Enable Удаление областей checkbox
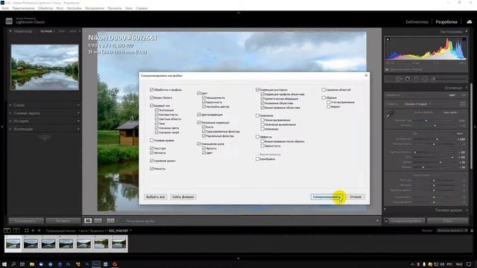Screen dimensions: 477x268 323,89
